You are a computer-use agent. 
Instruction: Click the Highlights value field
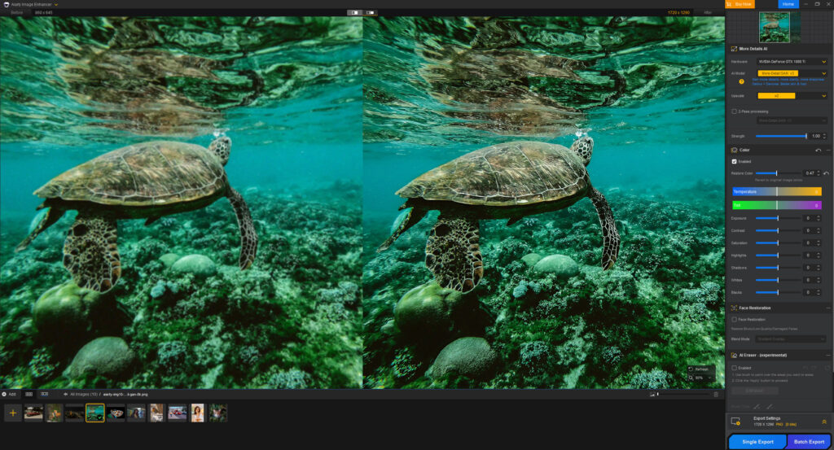tap(809, 256)
